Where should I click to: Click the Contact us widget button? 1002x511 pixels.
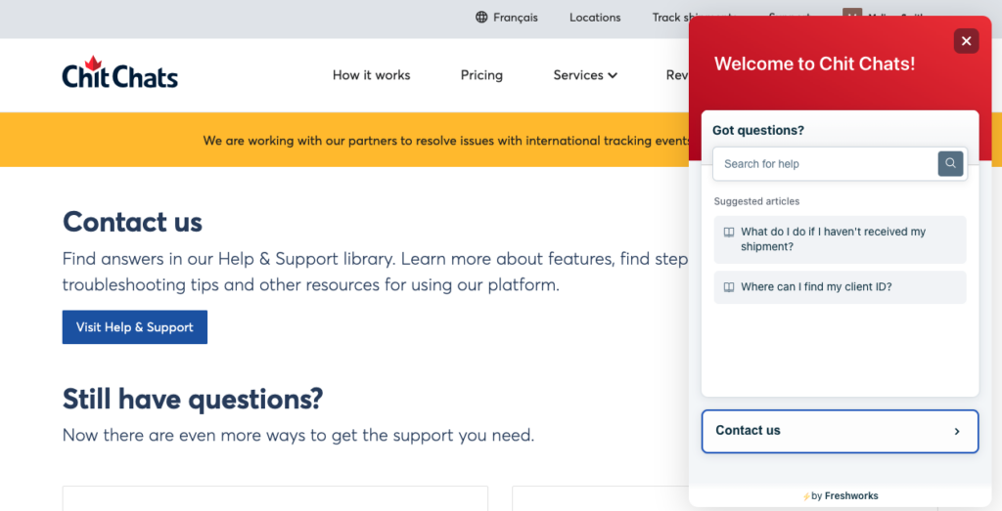[x=840, y=431]
